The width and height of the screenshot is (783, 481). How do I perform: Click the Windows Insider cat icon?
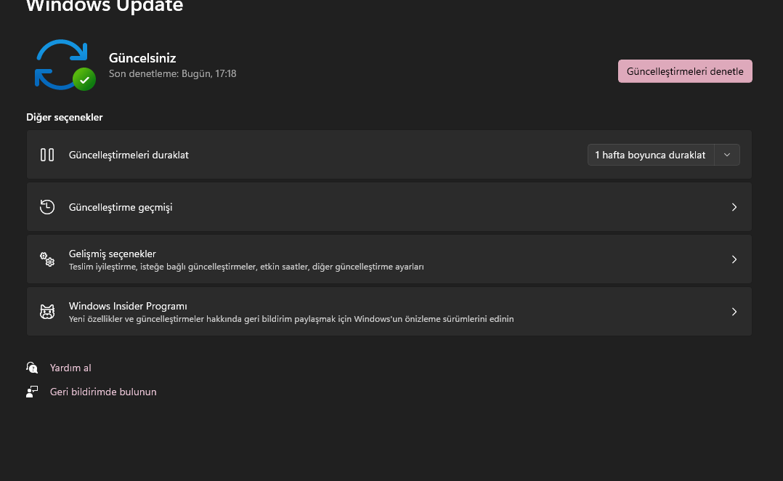coord(47,312)
